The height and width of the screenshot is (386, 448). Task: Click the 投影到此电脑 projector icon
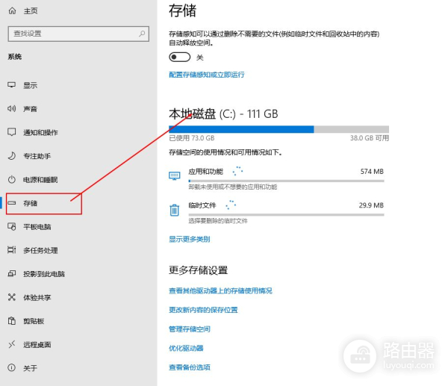coord(12,274)
